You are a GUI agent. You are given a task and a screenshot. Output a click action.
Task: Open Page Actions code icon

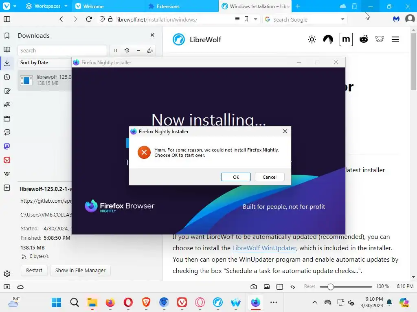292,287
